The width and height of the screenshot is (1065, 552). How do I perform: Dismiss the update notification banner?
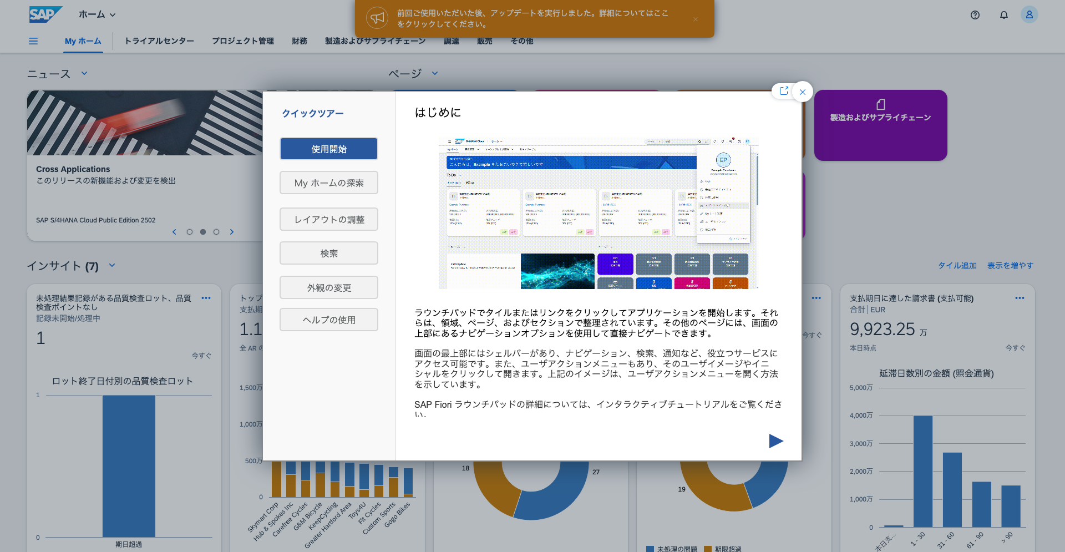tap(696, 19)
